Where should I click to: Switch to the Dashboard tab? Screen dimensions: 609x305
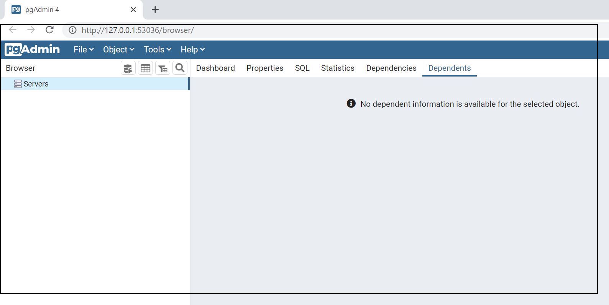click(215, 68)
